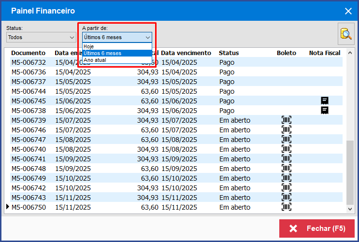359x242 pixels.
Task: Click the Boleto column header
Action: click(287, 53)
